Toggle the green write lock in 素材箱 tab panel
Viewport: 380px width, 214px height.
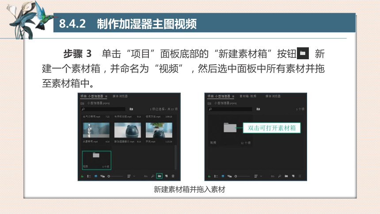[209, 176]
